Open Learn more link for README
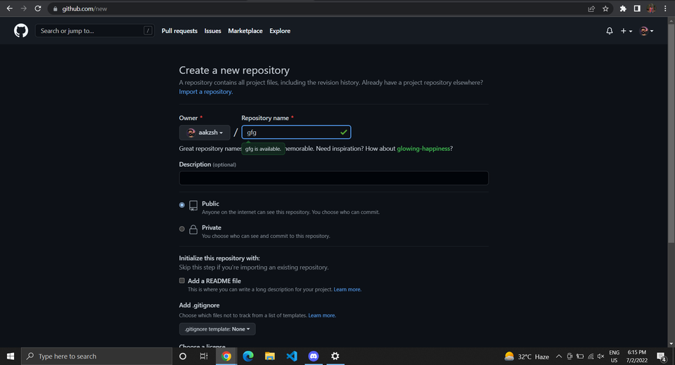Screen dimensions: 675x365 [347, 289]
